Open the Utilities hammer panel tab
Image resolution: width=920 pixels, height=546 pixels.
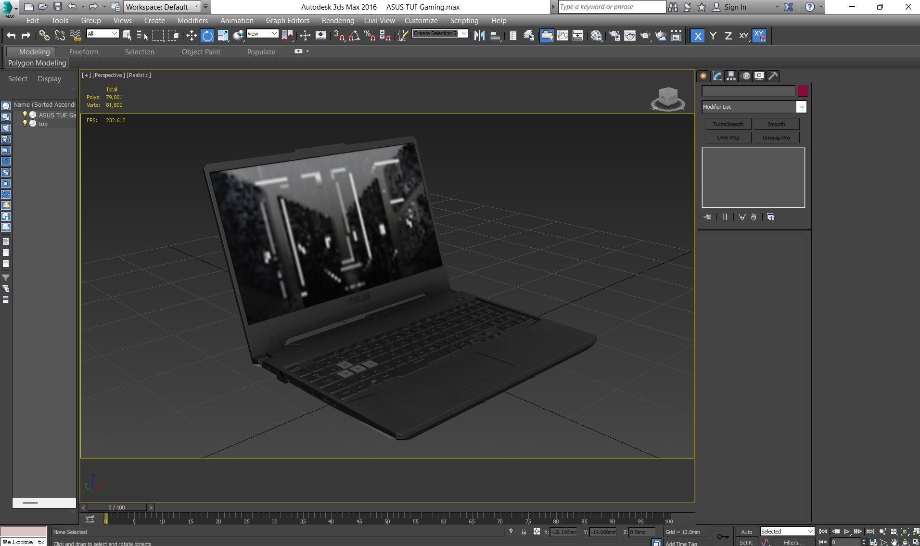click(x=773, y=76)
